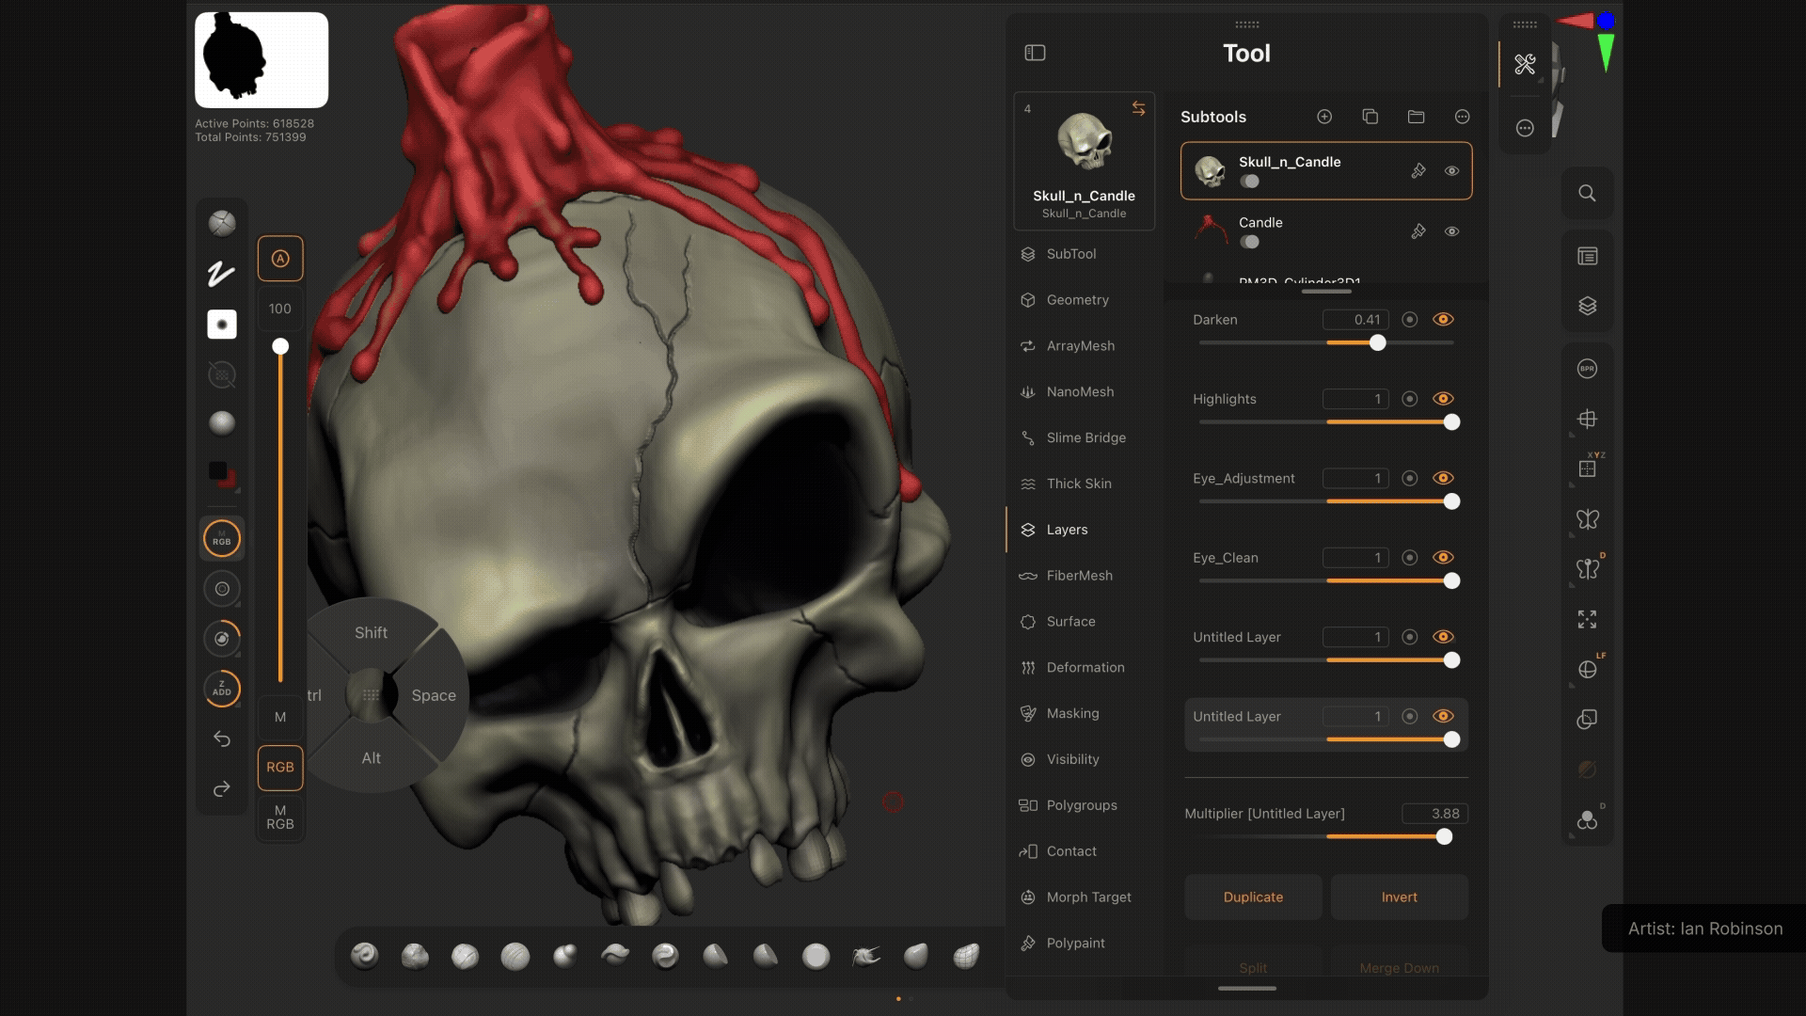Click the Darken layer slider handle
Screen dimensions: 1806x1016
pyautogui.click(x=1378, y=343)
